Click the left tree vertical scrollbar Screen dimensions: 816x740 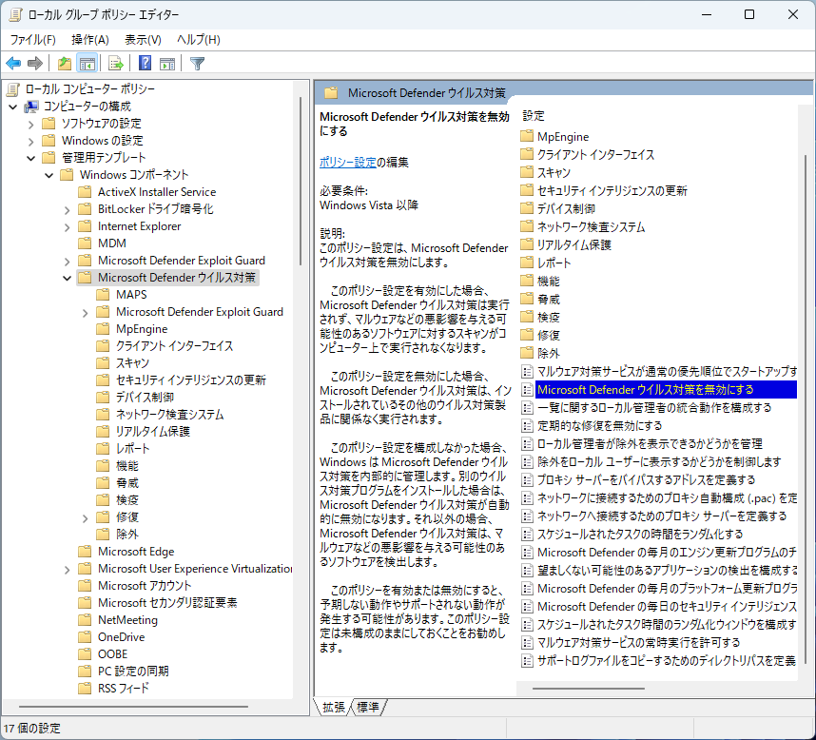301,181
